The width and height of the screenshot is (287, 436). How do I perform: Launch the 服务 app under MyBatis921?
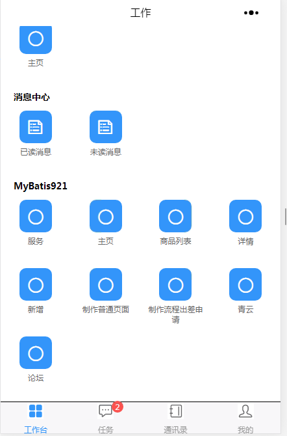click(36, 216)
